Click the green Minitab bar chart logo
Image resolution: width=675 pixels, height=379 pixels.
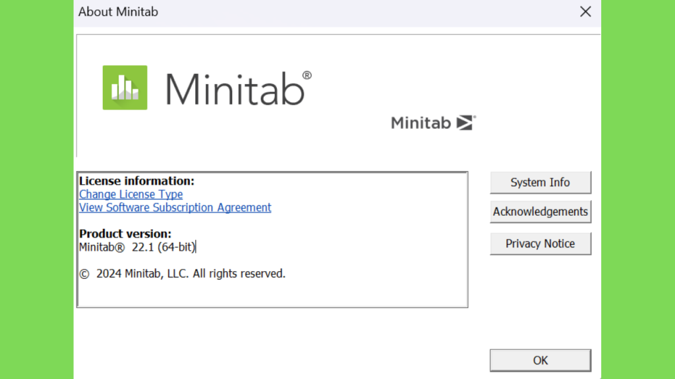click(x=125, y=88)
